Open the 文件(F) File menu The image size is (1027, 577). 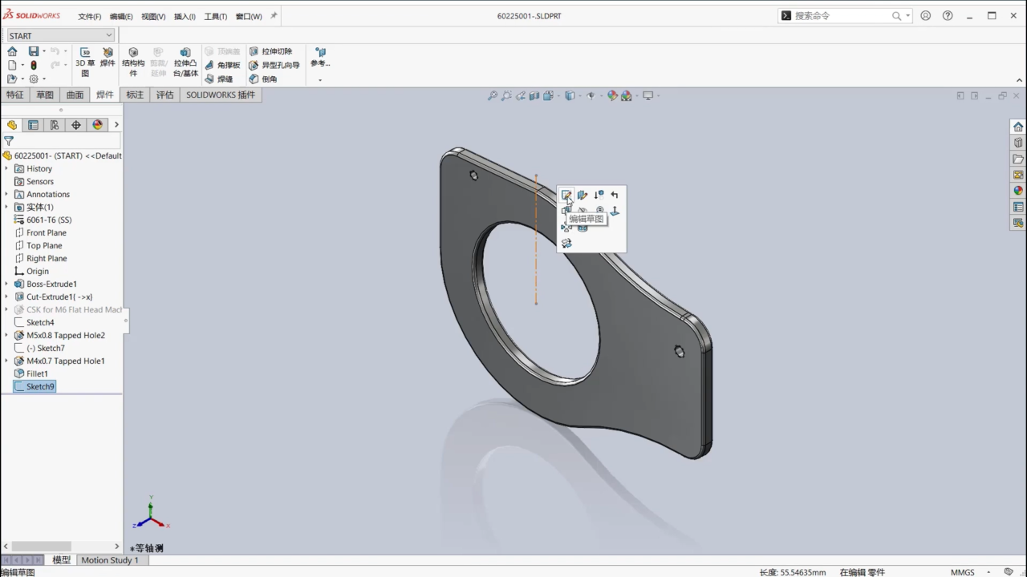pos(90,16)
